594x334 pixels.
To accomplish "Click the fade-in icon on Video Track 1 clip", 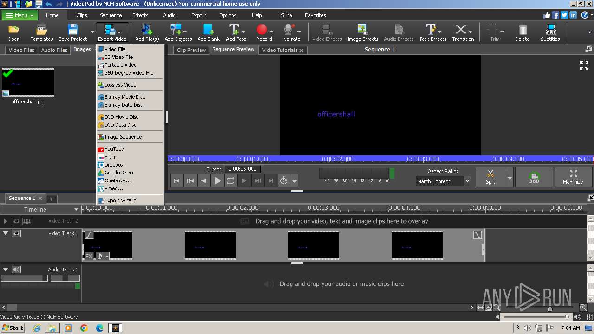I will point(89,235).
